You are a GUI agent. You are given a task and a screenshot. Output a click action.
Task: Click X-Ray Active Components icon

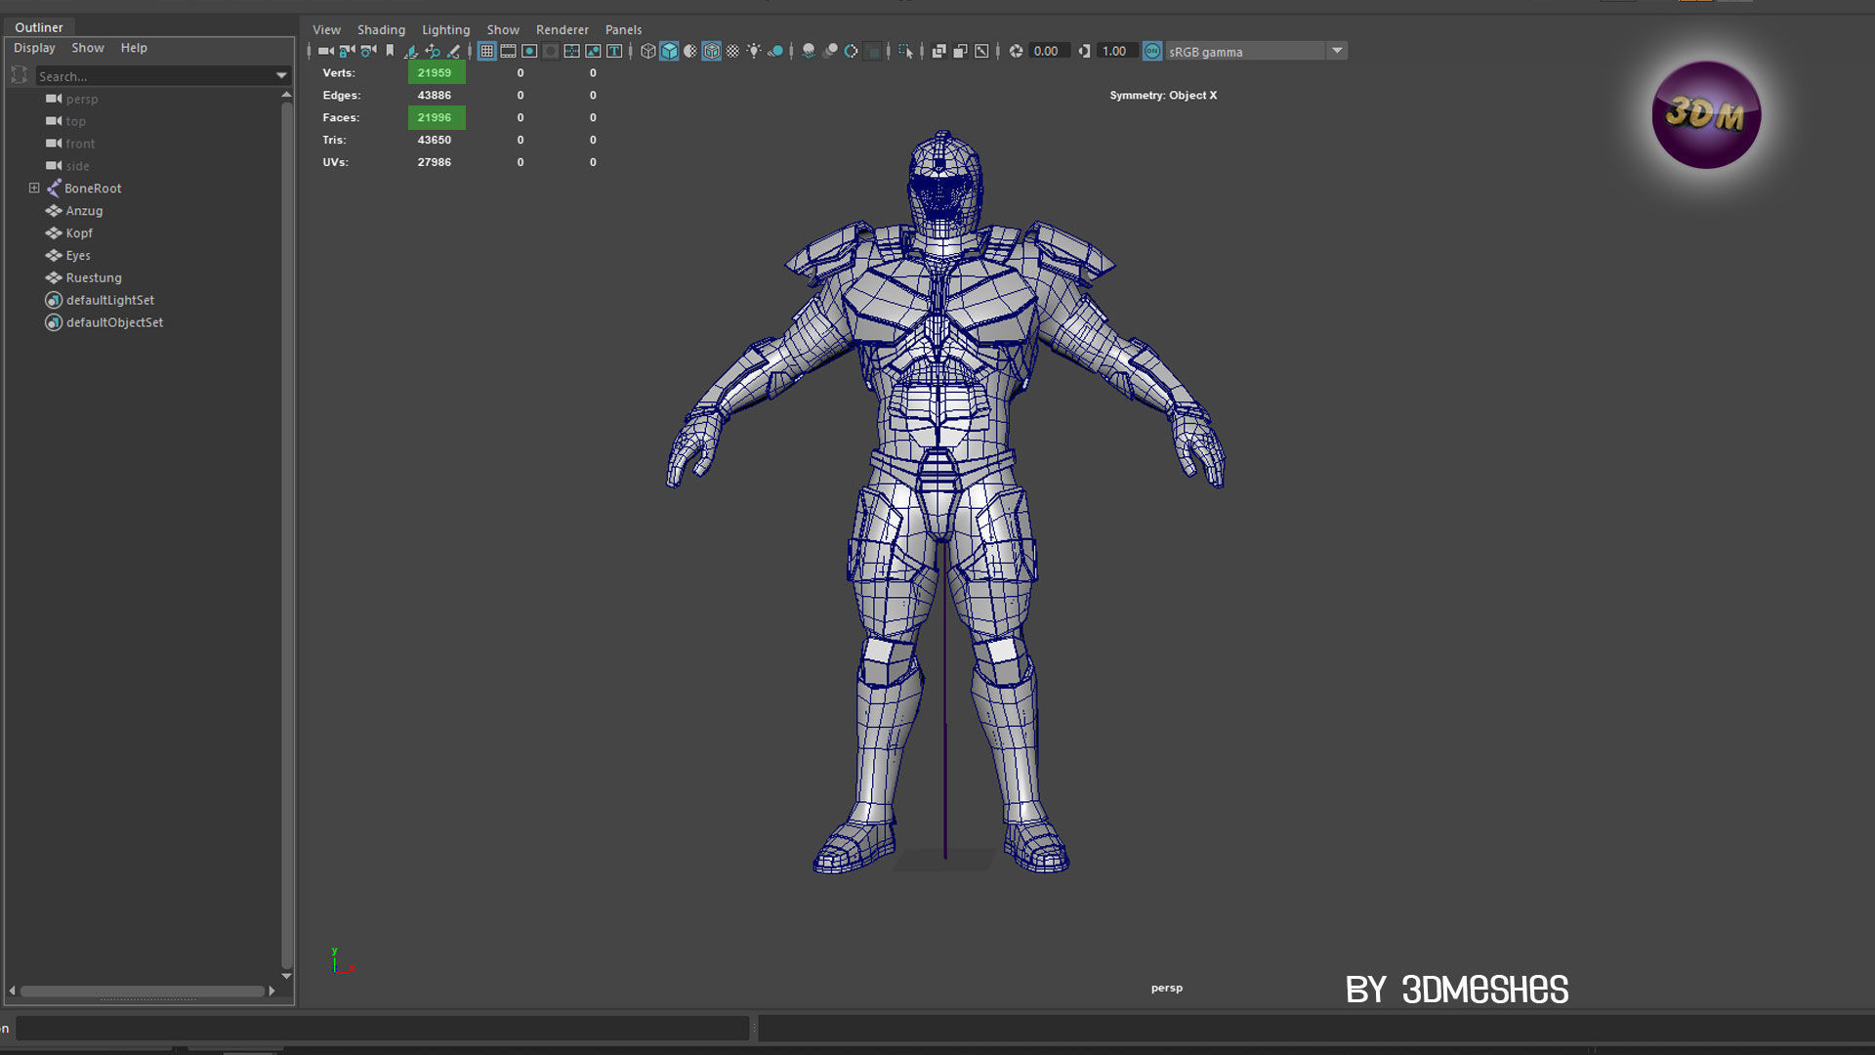[961, 51]
